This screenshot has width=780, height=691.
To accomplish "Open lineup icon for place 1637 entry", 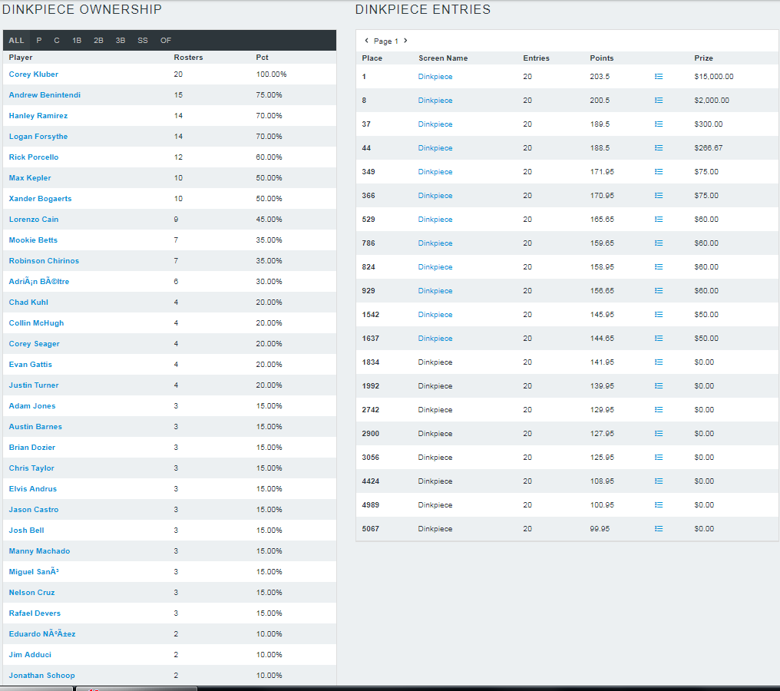I will click(659, 339).
